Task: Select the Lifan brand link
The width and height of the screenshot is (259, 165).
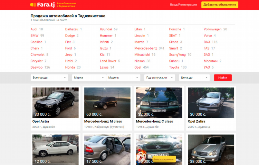Action: pyautogui.click(x=138, y=29)
